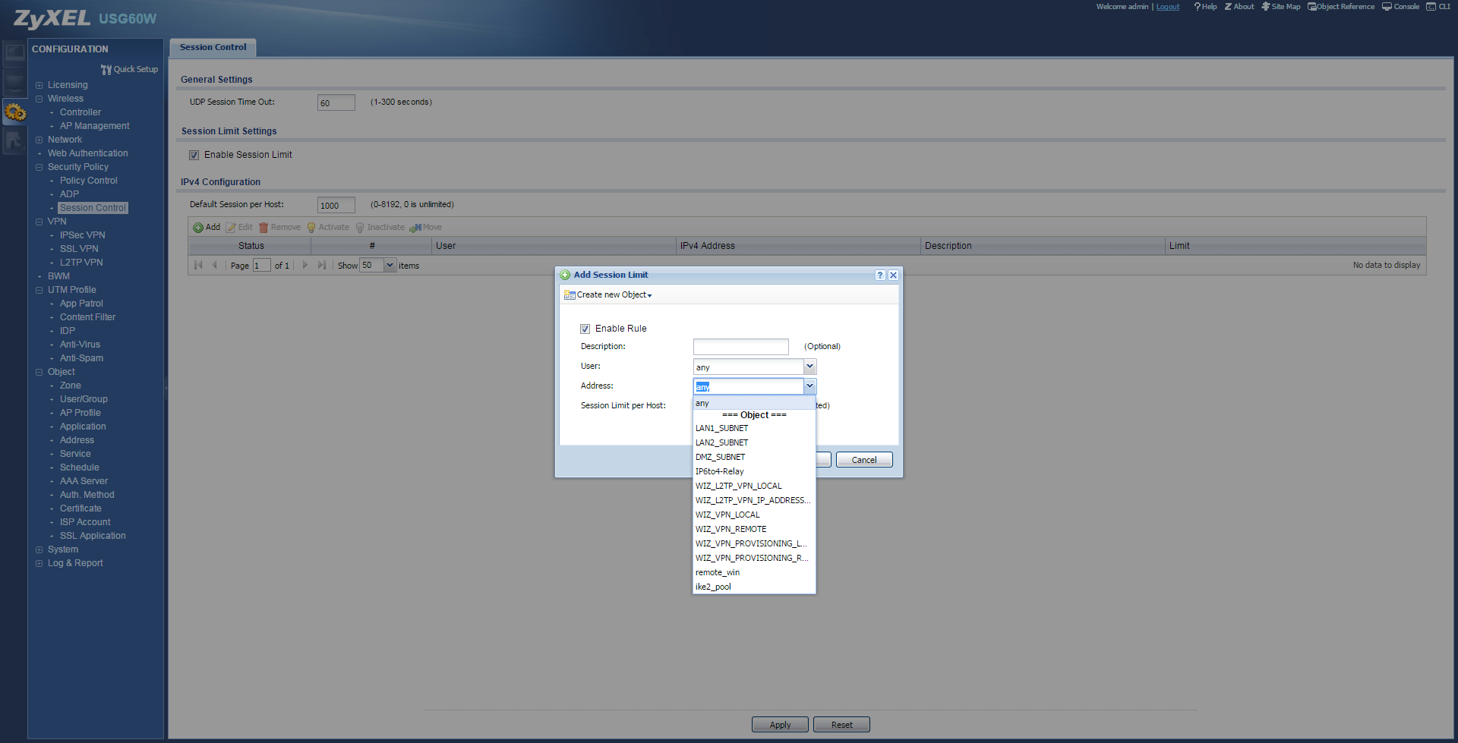Screen dimensions: 1458x743
Task: Open the User dropdown arrow
Action: pyautogui.click(x=809, y=367)
